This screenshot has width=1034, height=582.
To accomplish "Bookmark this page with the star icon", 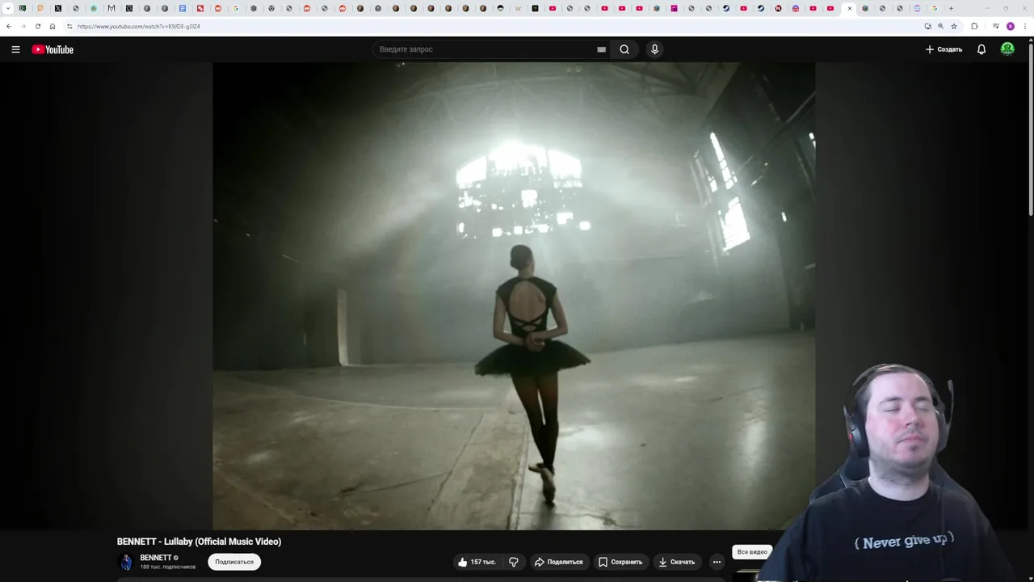I will (x=953, y=26).
